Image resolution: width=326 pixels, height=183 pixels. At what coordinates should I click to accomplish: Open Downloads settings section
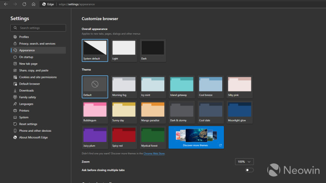(38, 91)
